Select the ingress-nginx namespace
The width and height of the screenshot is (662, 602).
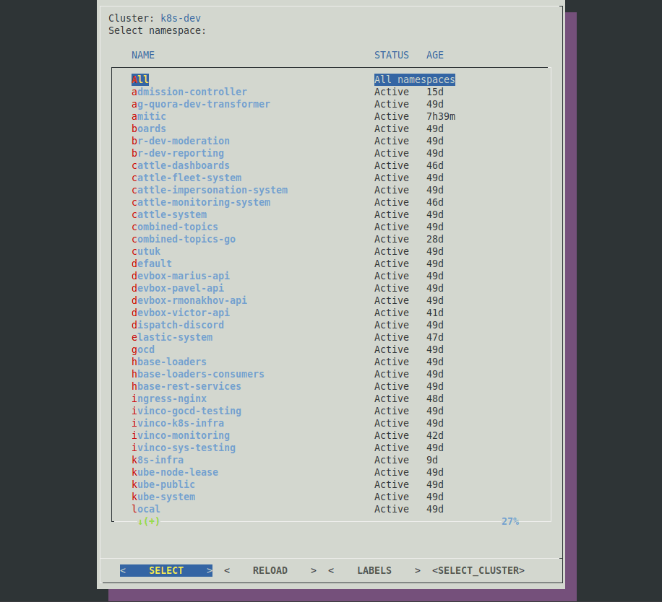(169, 398)
